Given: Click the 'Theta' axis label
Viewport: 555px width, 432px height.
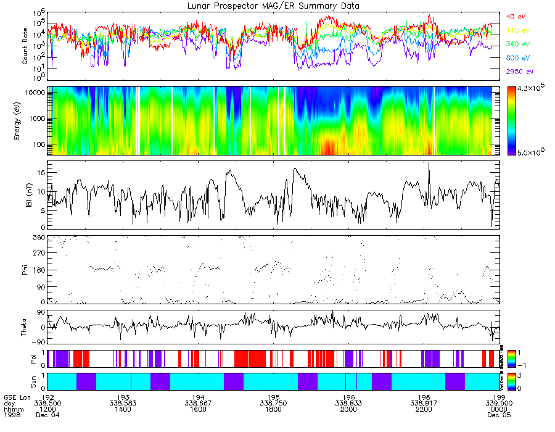Looking at the screenshot, I should (x=23, y=327).
